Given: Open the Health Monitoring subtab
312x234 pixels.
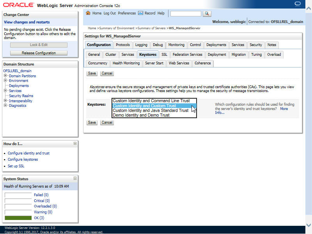Looking at the screenshot, I should pyautogui.click(x=126, y=63).
